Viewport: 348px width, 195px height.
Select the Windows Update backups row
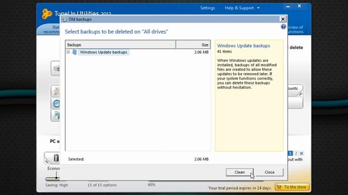(138, 52)
